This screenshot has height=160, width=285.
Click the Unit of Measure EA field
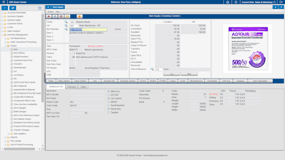(x=159, y=69)
